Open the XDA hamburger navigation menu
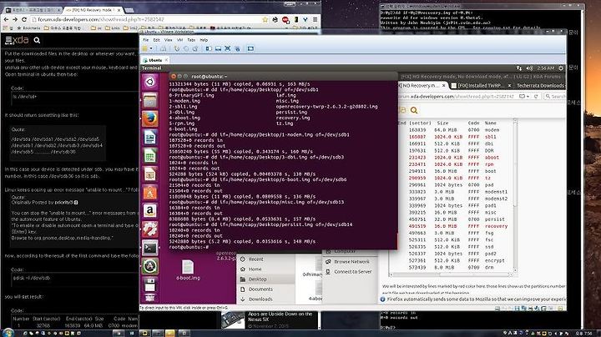 (x=8, y=40)
